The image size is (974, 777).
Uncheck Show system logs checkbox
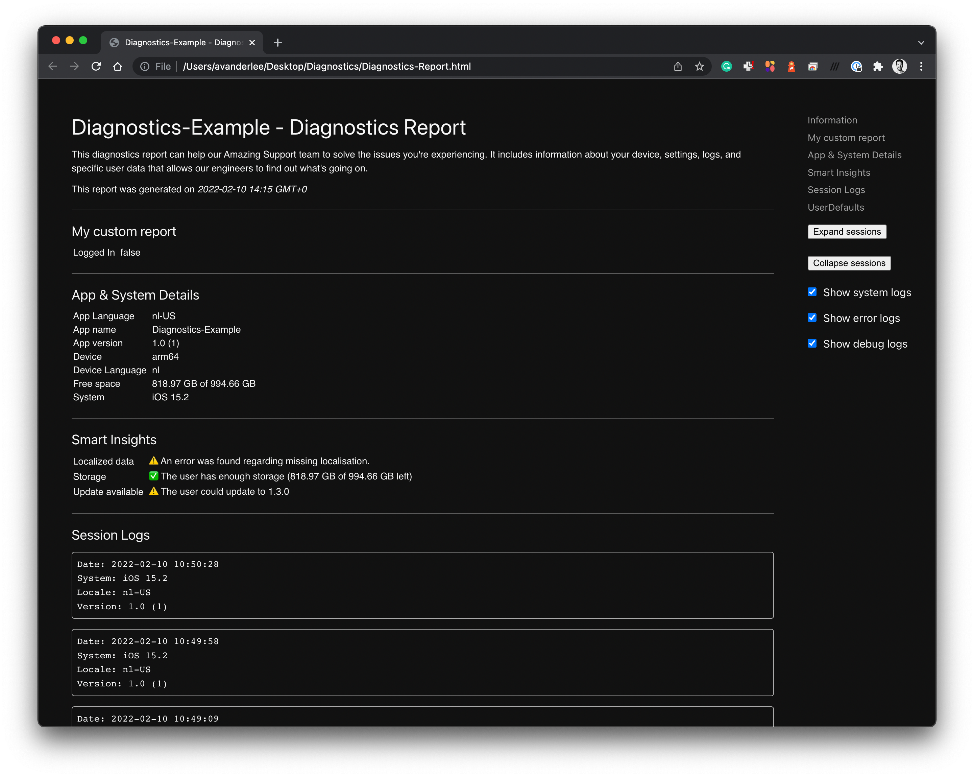point(812,292)
